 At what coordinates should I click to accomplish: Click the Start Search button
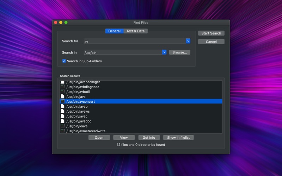[x=211, y=33]
